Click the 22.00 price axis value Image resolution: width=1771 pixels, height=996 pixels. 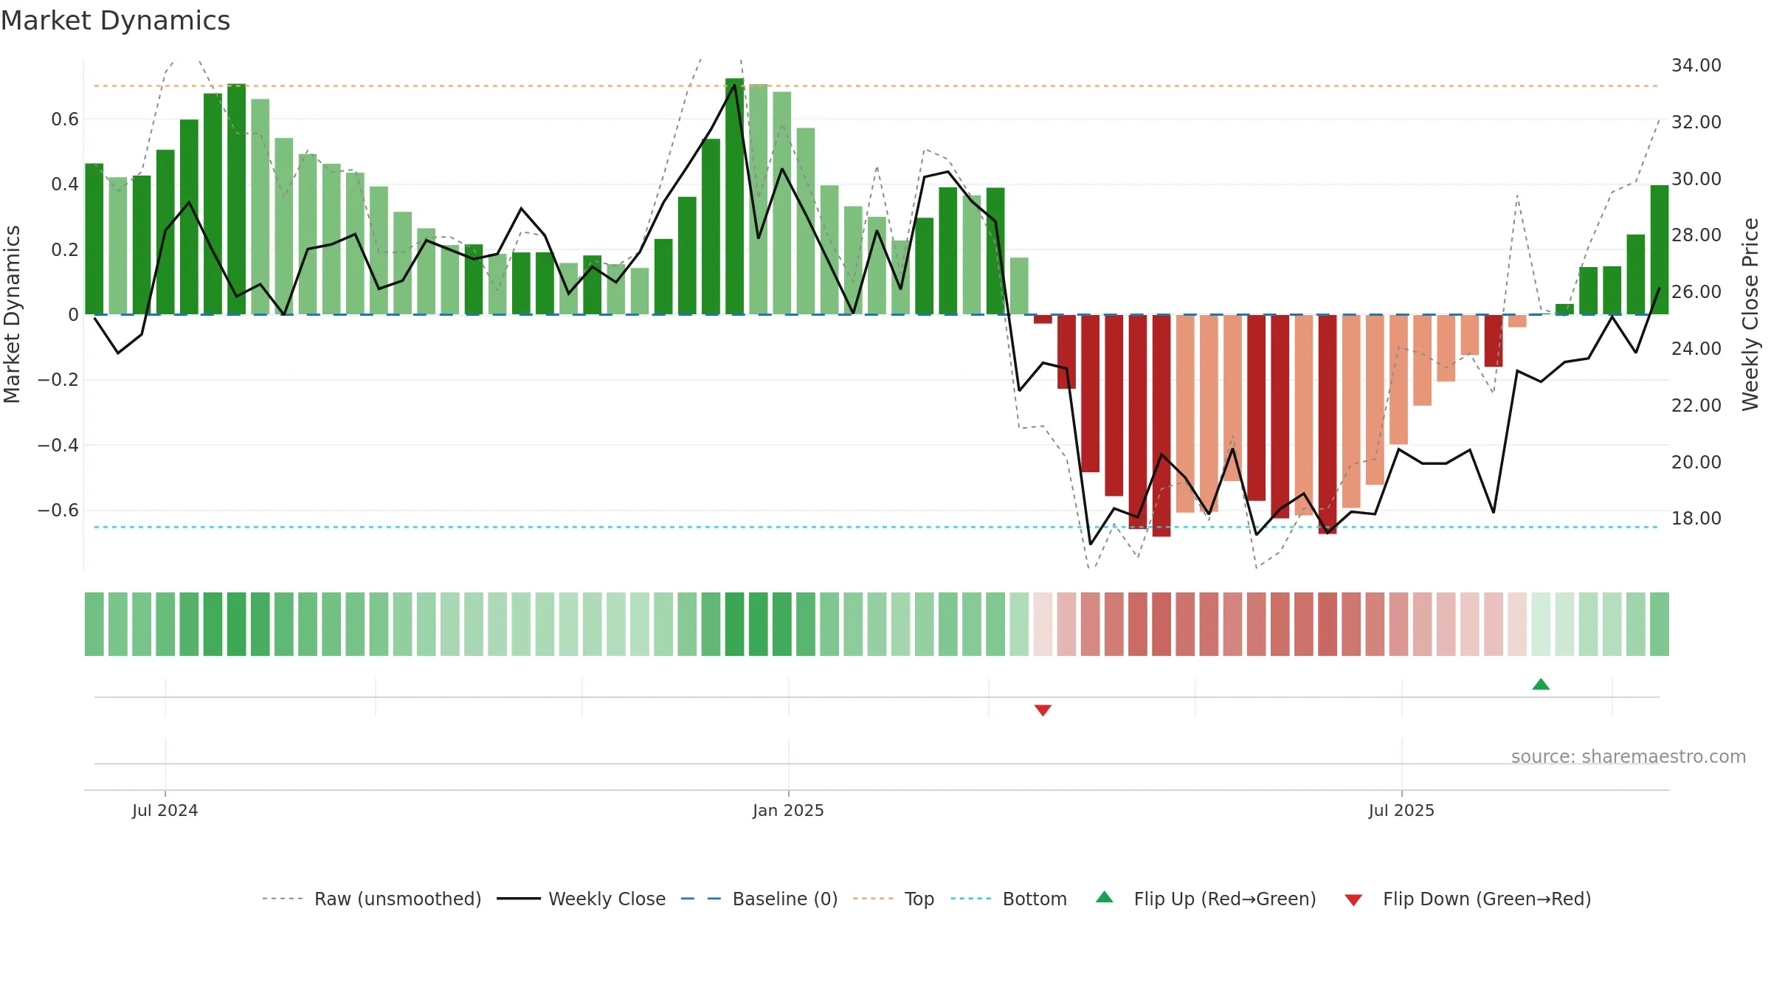point(1696,405)
